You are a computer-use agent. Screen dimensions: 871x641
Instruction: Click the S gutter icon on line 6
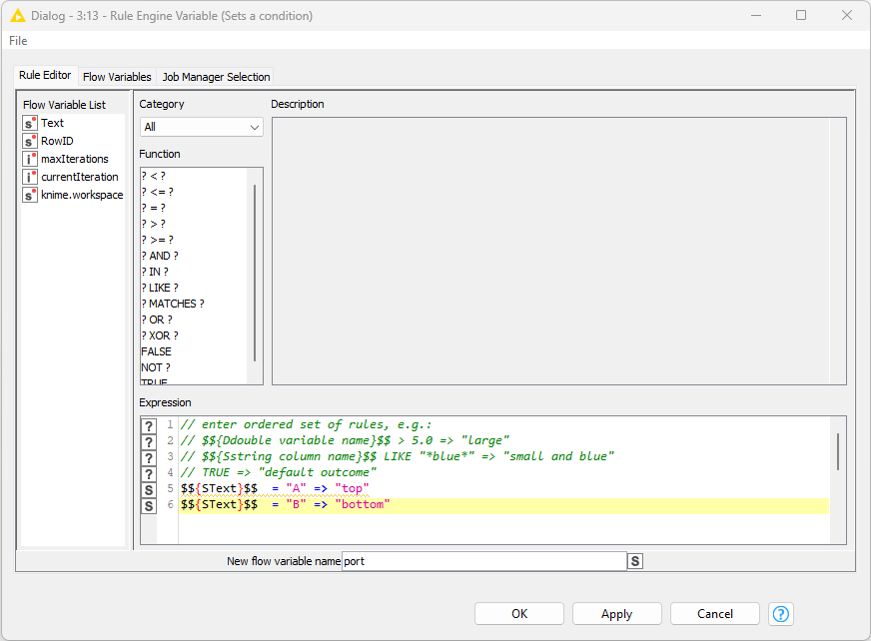pos(148,506)
